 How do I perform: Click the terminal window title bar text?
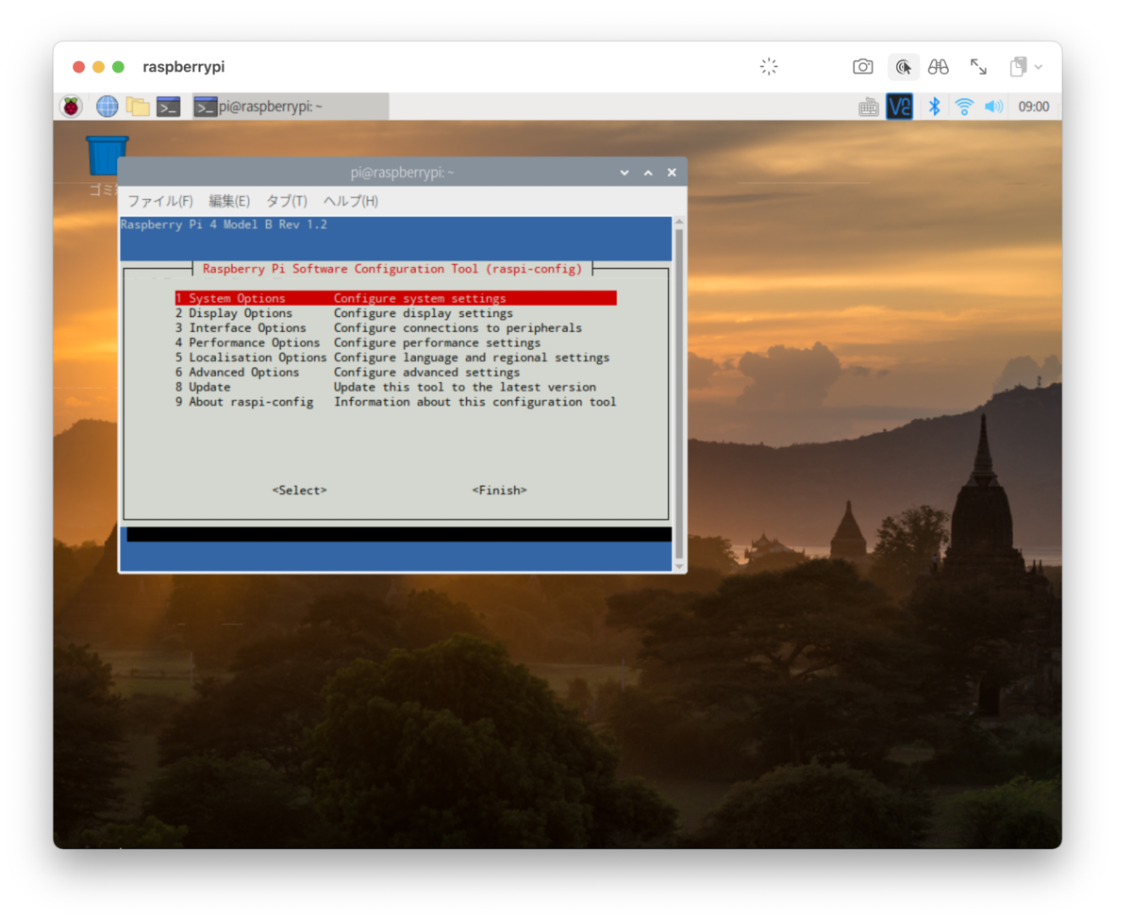point(403,173)
